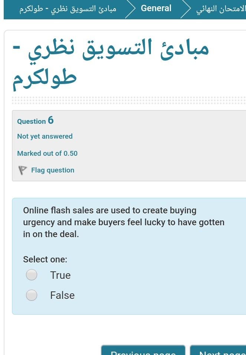Click Flag question to mark question 6
The image size is (246, 355).
pyautogui.click(x=52, y=170)
